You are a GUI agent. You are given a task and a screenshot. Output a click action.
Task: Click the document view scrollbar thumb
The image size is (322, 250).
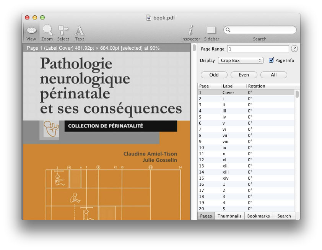(x=194, y=48)
